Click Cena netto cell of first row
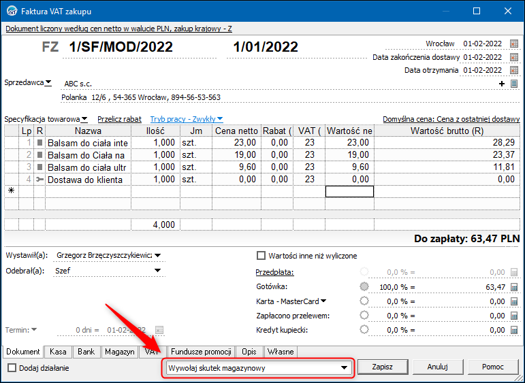The height and width of the screenshot is (383, 525). pyautogui.click(x=236, y=143)
